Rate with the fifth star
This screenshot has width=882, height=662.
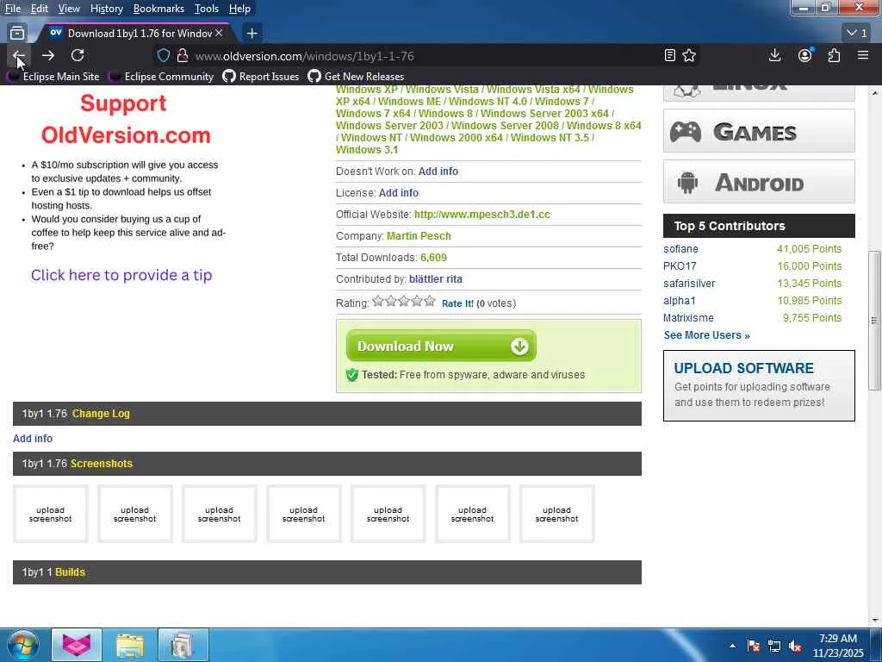click(x=430, y=301)
